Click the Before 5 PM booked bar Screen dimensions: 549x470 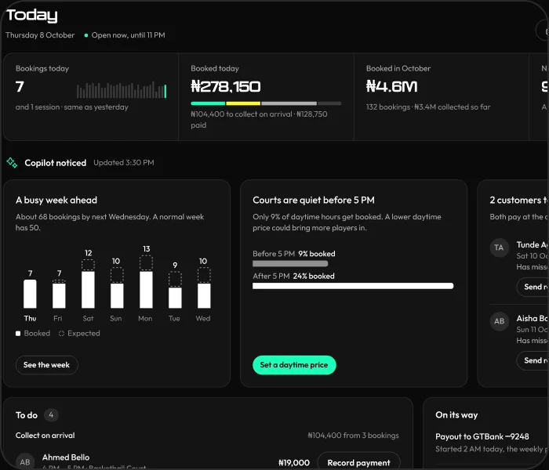point(290,263)
